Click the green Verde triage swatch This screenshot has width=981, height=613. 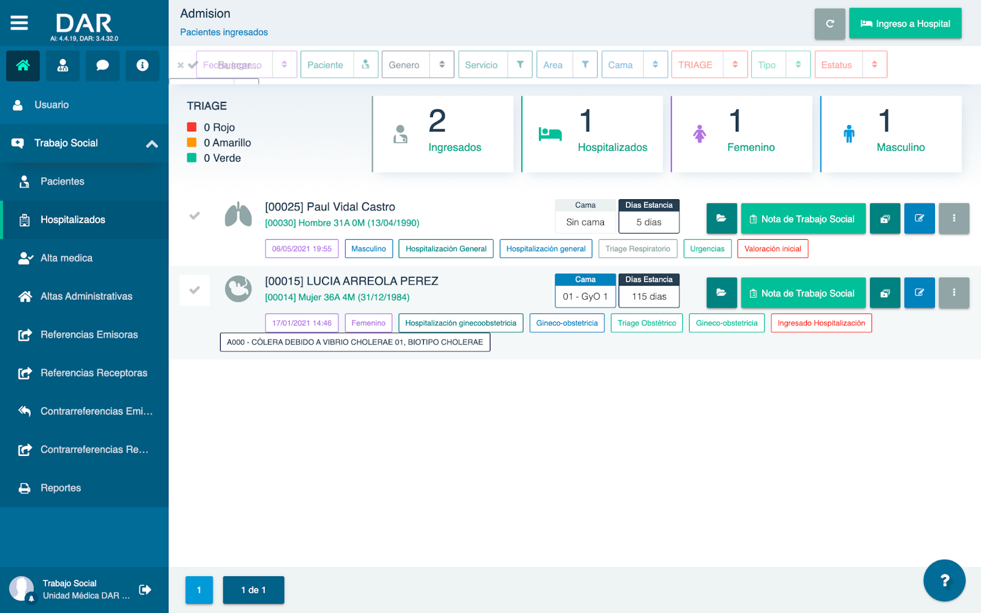pyautogui.click(x=191, y=158)
